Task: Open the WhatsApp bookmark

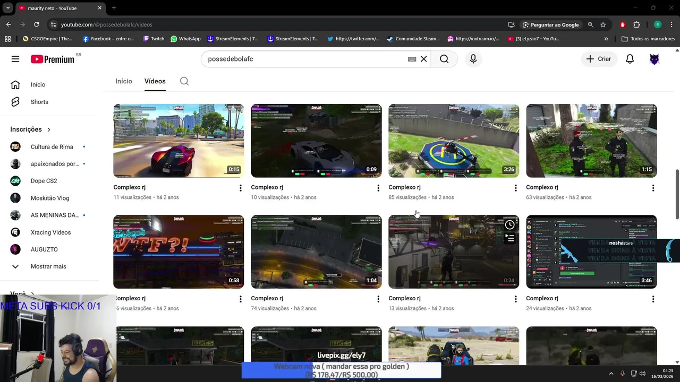Action: click(x=185, y=39)
